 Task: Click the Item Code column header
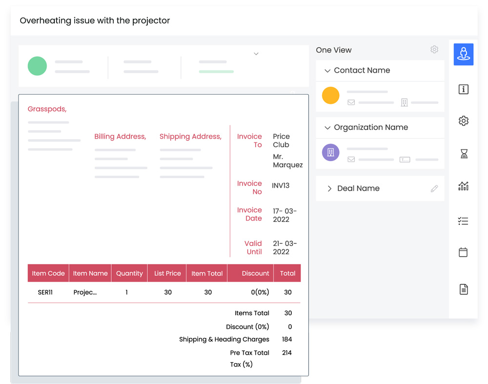point(48,273)
